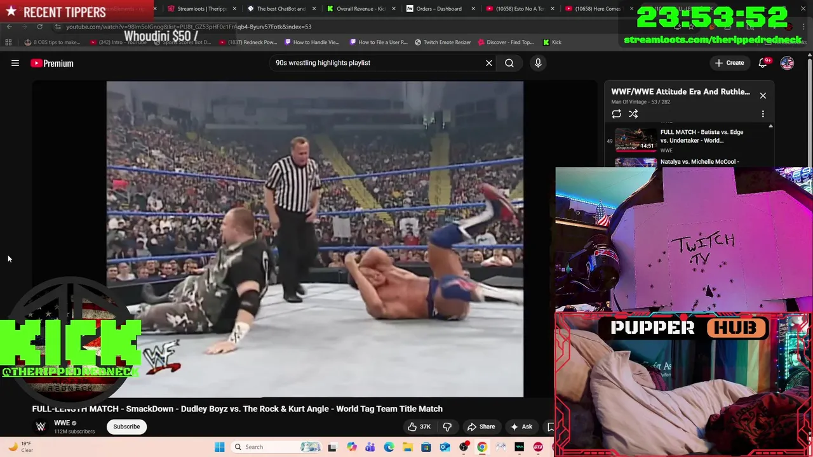Image resolution: width=813 pixels, height=457 pixels.
Task: Launch Copilot from the taskbar
Action: click(352, 447)
